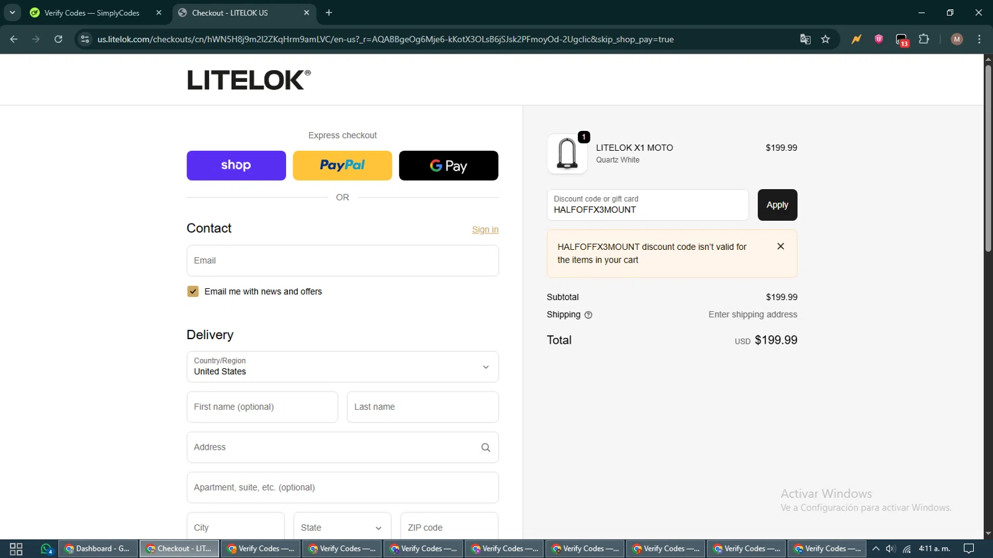Open site information icon in address bar
Image resolution: width=993 pixels, height=558 pixels.
(85, 39)
